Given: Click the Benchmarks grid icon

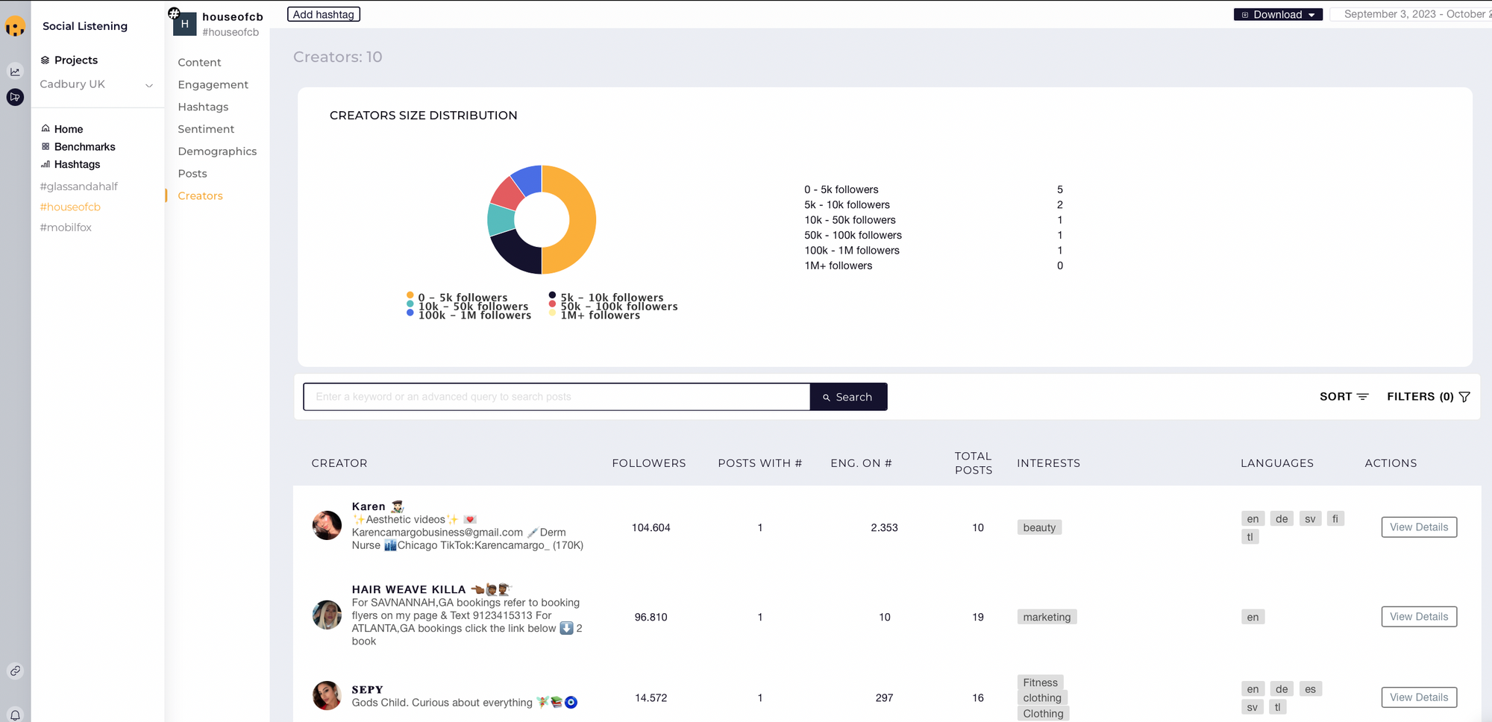Looking at the screenshot, I should pos(46,146).
